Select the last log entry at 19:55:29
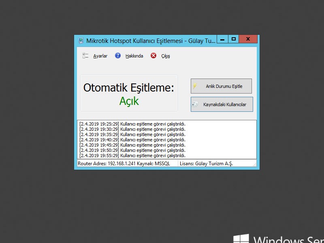Screen dimensions: 324x243 click(x=132, y=156)
